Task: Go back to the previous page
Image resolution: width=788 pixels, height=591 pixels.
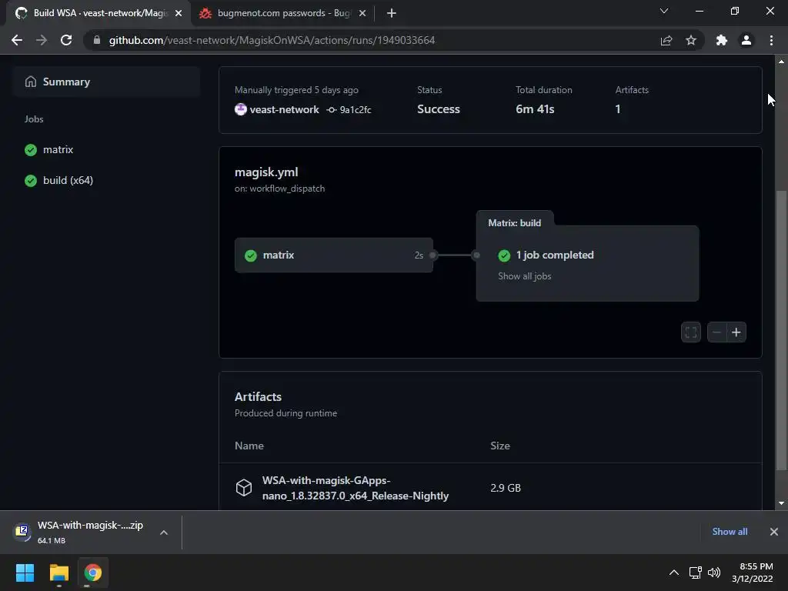Action: tap(17, 40)
